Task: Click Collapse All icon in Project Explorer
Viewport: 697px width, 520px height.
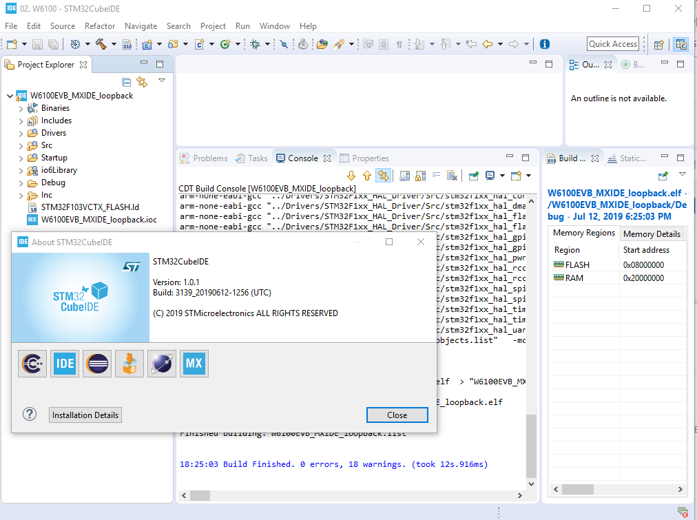Action: (127, 82)
